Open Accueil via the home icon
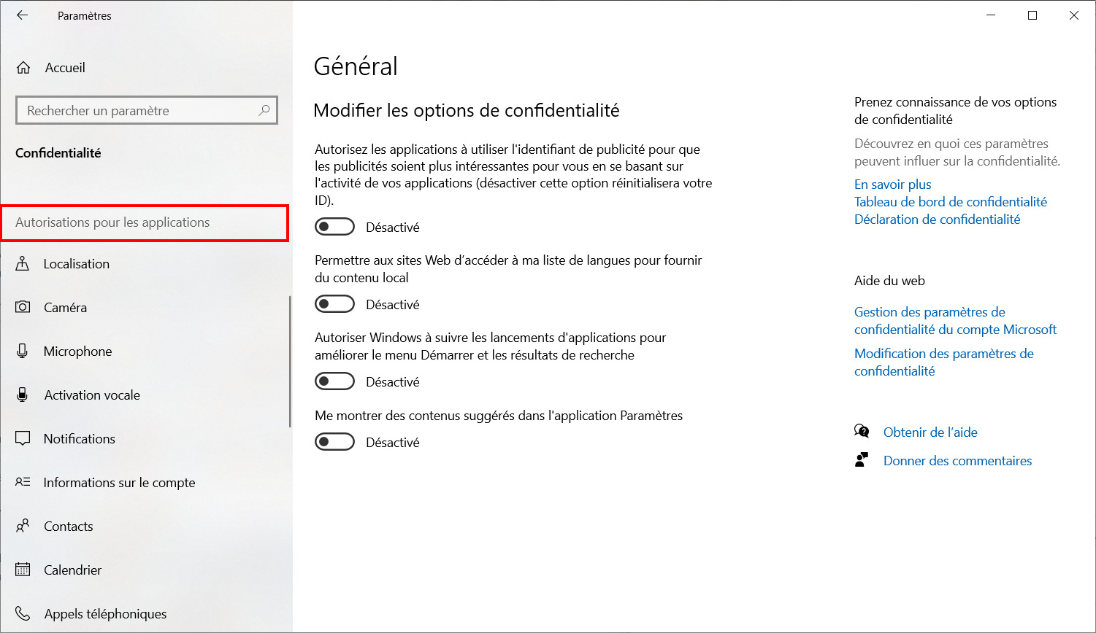The width and height of the screenshot is (1096, 633). point(23,68)
